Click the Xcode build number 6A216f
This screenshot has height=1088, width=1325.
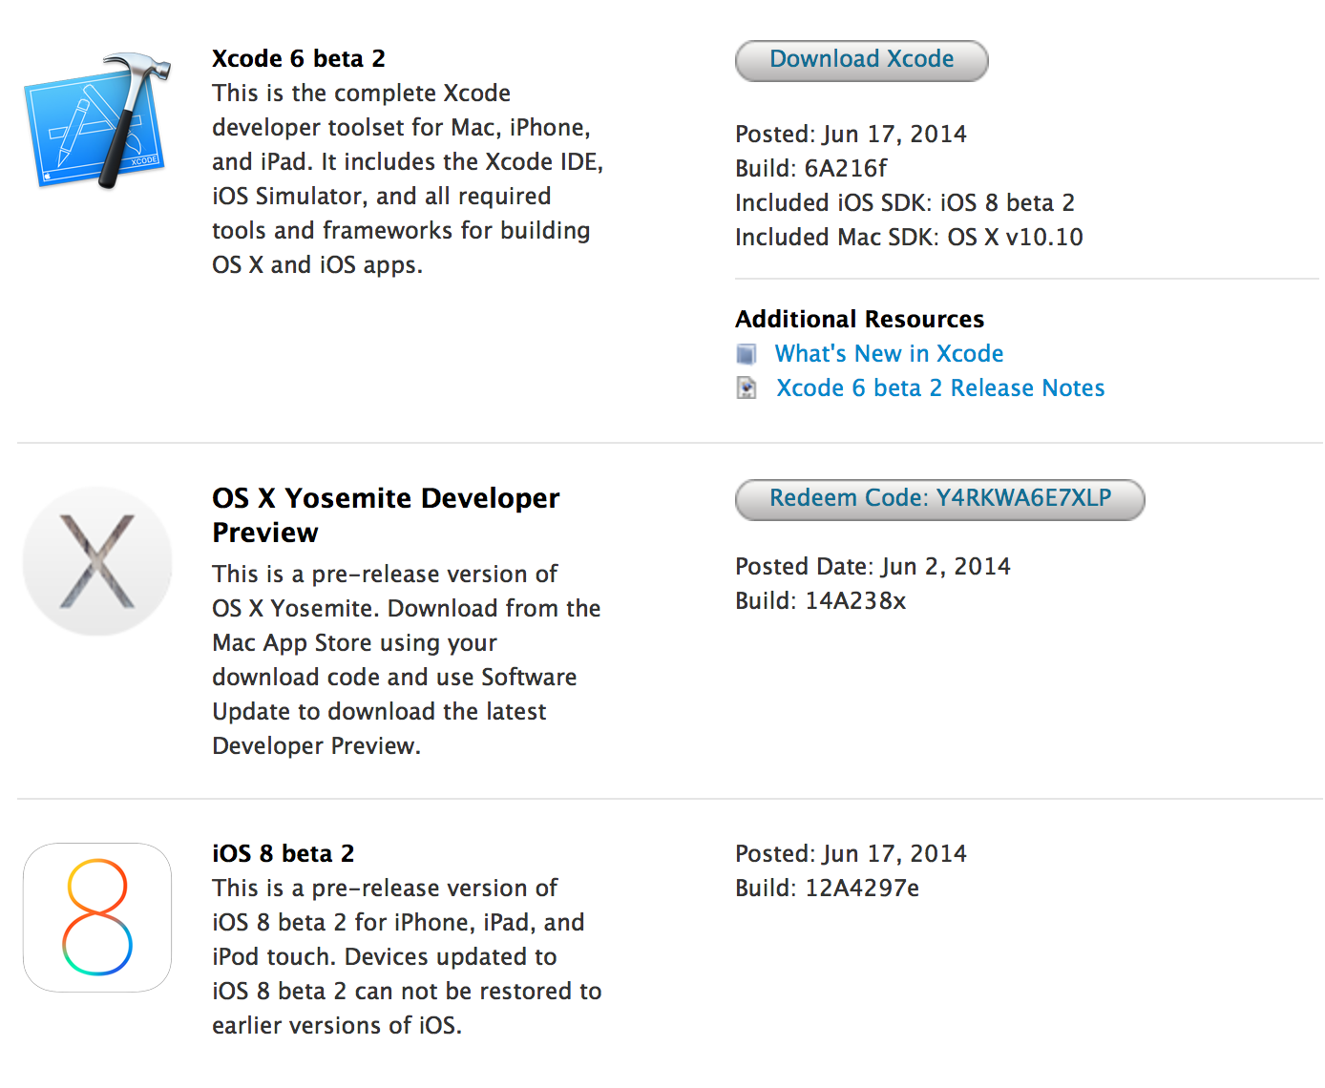click(x=846, y=169)
